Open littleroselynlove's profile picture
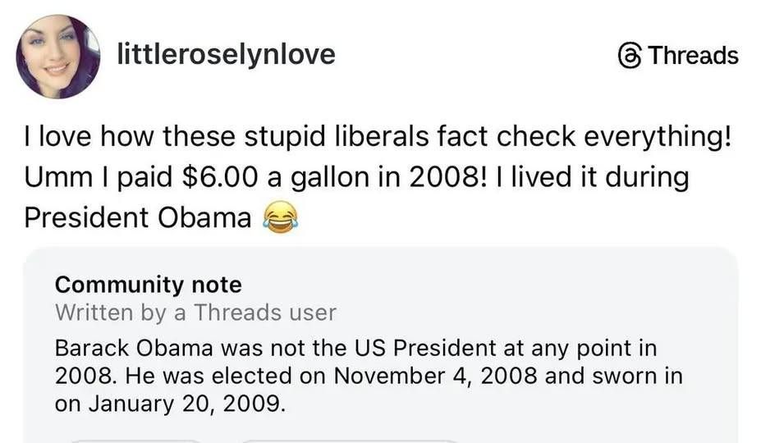Image resolution: width=761 pixels, height=443 pixels. pyautogui.click(x=57, y=57)
